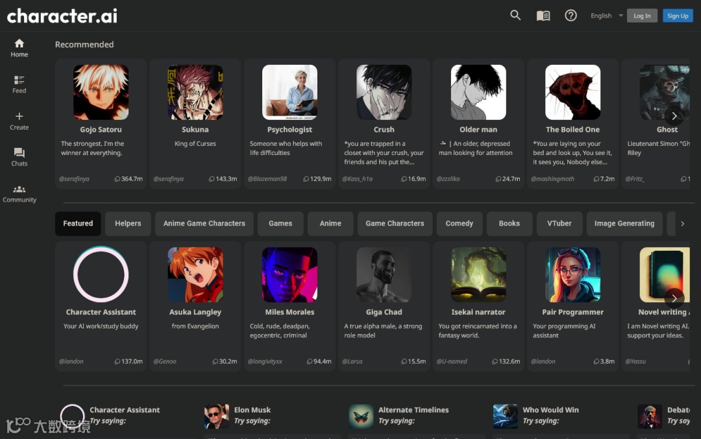Click the Recommended section heading
Image resolution: width=701 pixels, height=439 pixels.
pyautogui.click(x=84, y=45)
